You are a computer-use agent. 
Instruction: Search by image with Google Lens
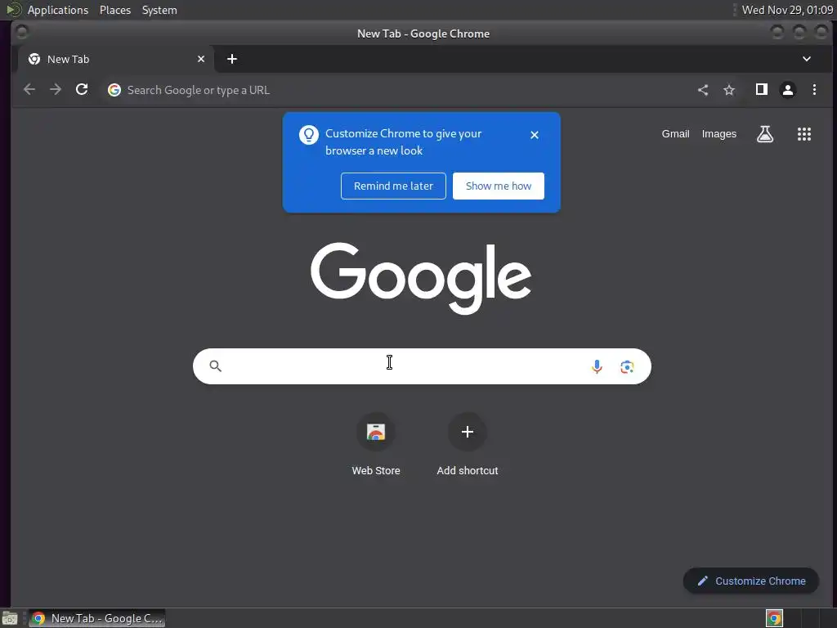point(627,366)
